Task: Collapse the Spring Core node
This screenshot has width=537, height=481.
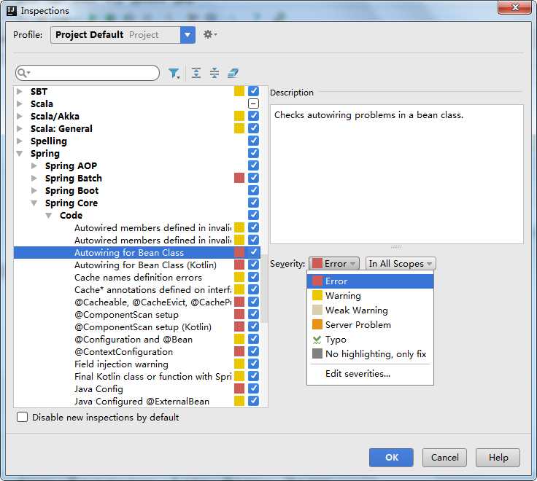Action: click(34, 203)
